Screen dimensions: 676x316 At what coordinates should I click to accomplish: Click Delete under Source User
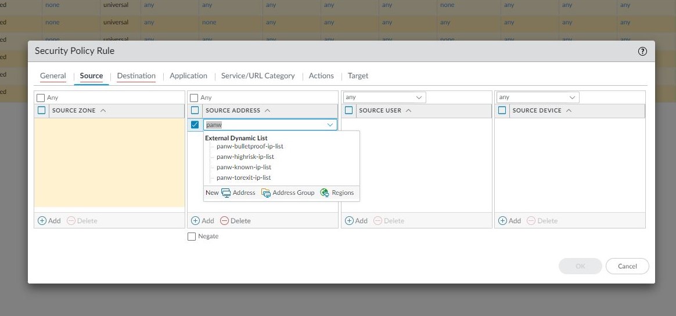(x=389, y=221)
